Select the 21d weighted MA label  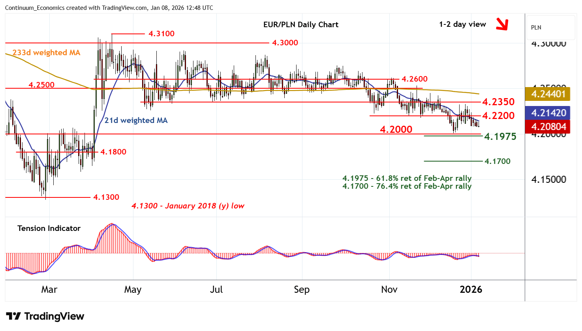coord(136,121)
